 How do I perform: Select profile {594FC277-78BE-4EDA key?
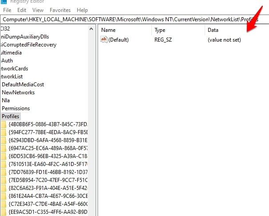tap(48, 132)
